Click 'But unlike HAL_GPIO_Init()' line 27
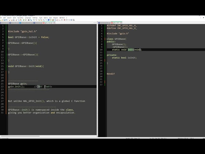Image resolution: width=205 pixels, height=154 pixels. [x=46, y=101]
